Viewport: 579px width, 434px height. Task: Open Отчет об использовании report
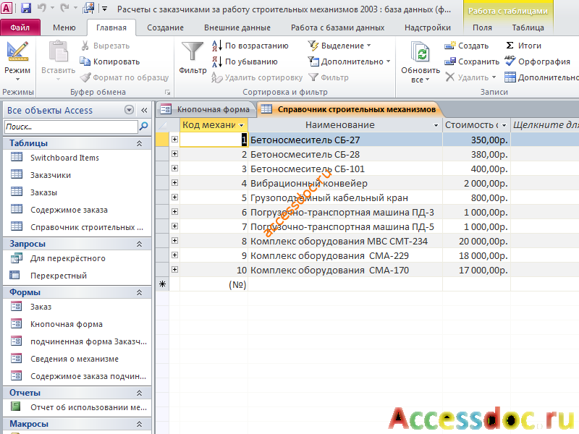88,407
